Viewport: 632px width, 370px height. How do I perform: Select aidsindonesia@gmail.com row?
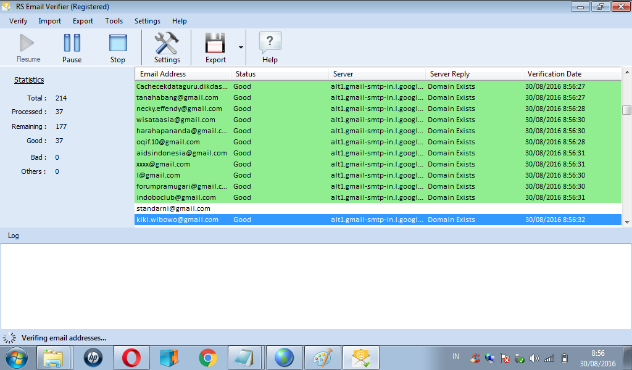pos(378,153)
